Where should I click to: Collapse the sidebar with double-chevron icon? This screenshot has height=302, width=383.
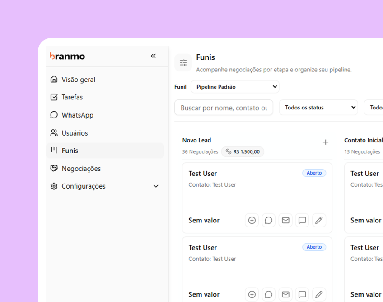pyautogui.click(x=153, y=56)
